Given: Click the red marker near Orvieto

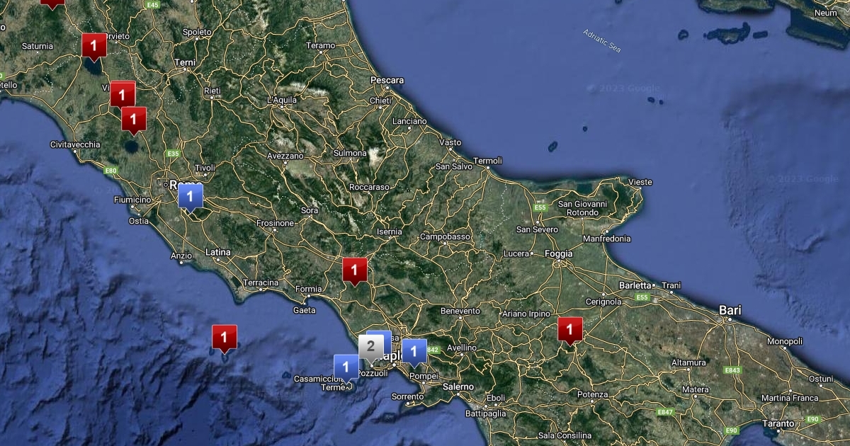Looking at the screenshot, I should point(93,46).
